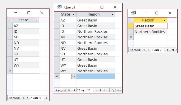
Task: Minimize the Region window
Action: 144,13
